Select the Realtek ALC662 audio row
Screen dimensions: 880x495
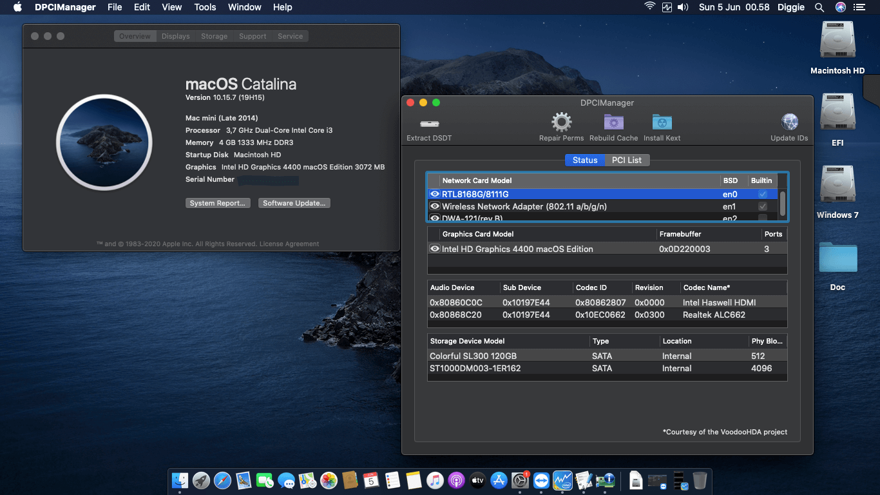point(607,315)
